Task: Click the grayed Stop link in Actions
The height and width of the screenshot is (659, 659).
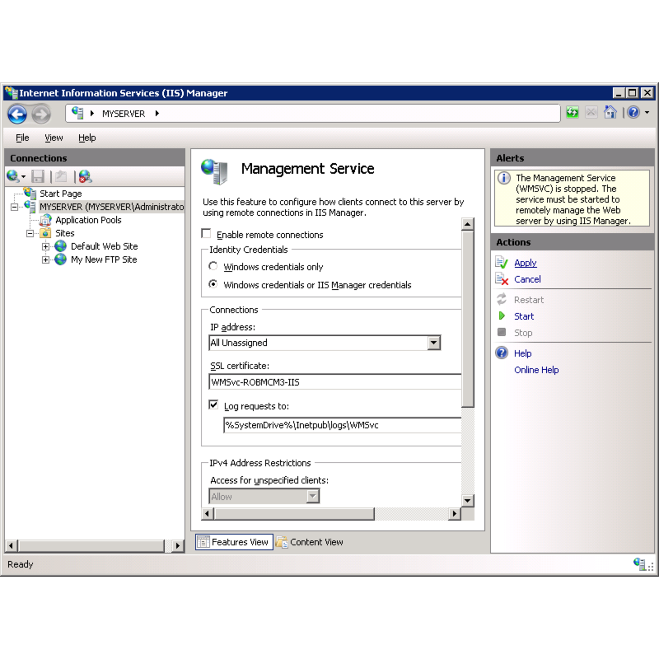Action: coord(523,333)
